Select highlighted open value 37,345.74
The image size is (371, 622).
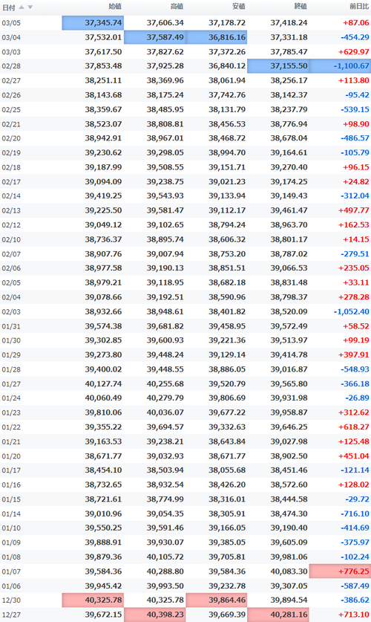pos(93,23)
